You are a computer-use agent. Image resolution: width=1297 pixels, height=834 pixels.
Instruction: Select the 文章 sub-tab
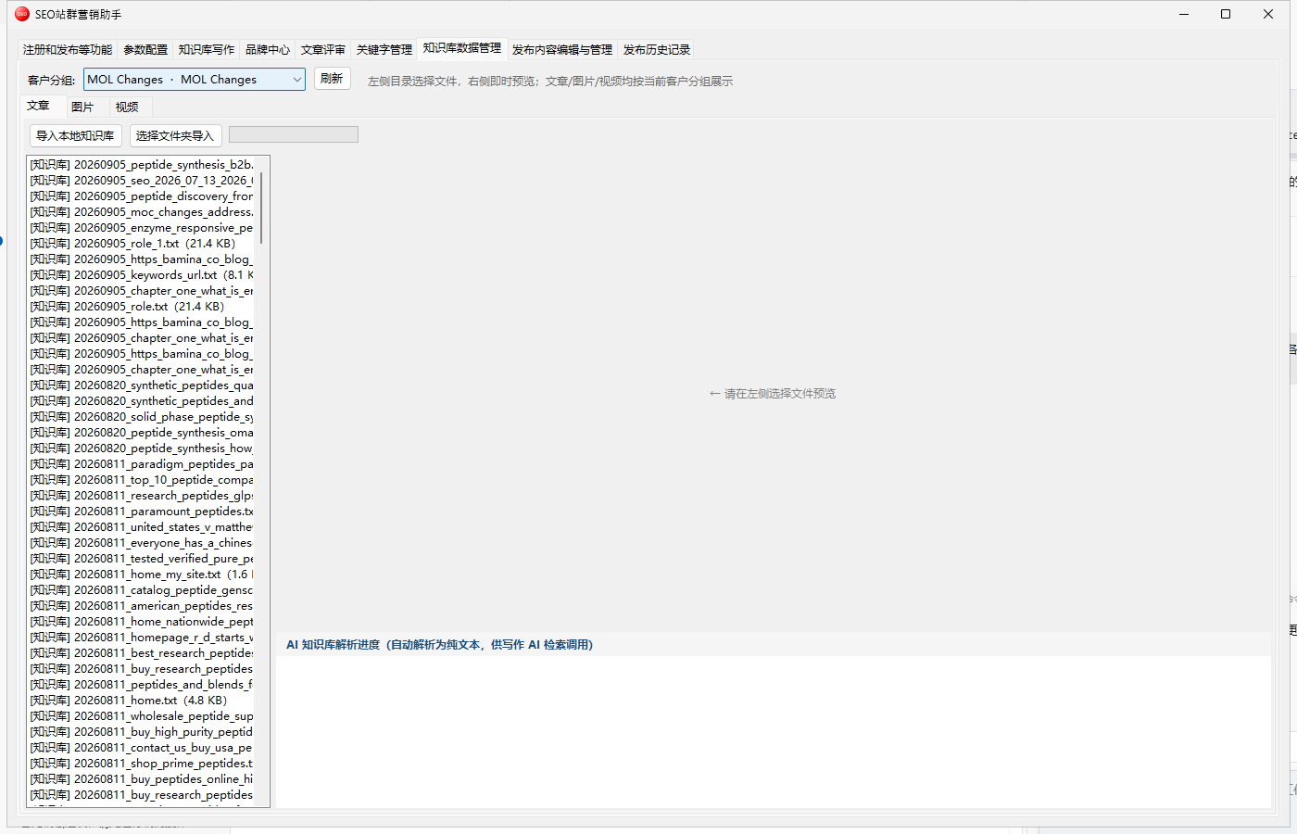click(38, 106)
